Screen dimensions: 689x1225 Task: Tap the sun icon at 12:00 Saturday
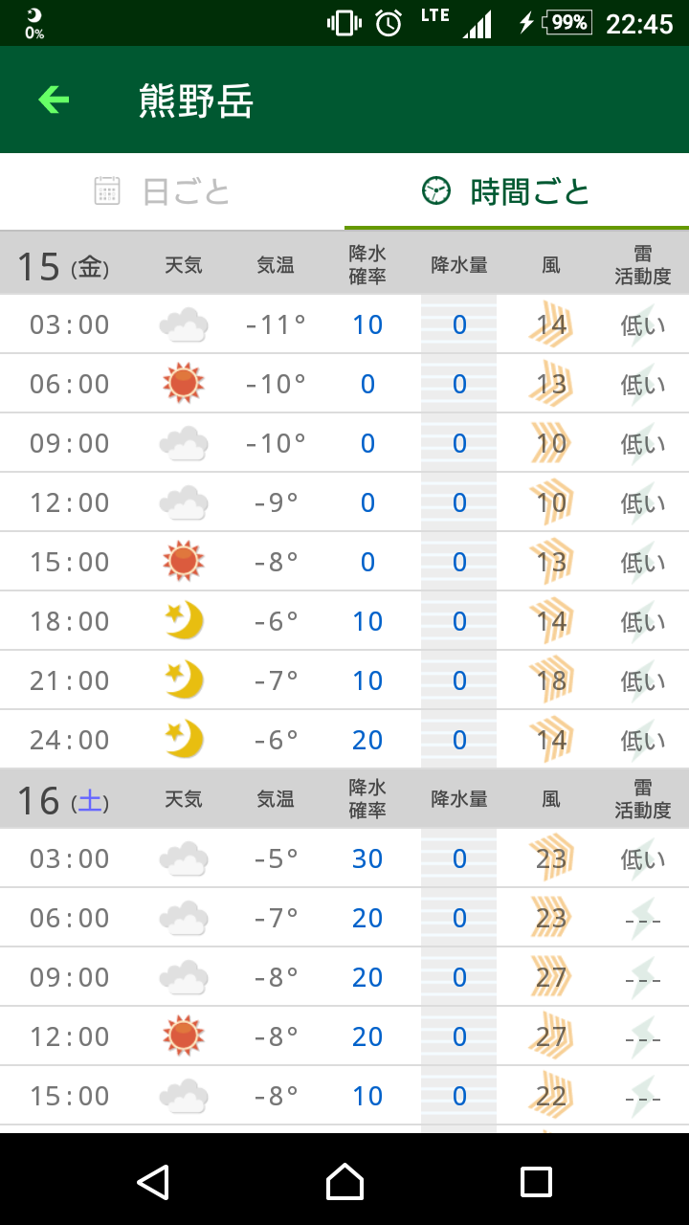[184, 1036]
